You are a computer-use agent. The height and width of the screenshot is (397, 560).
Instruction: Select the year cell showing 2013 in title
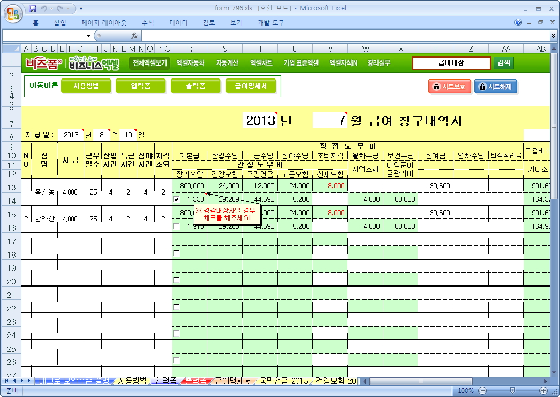click(260, 120)
